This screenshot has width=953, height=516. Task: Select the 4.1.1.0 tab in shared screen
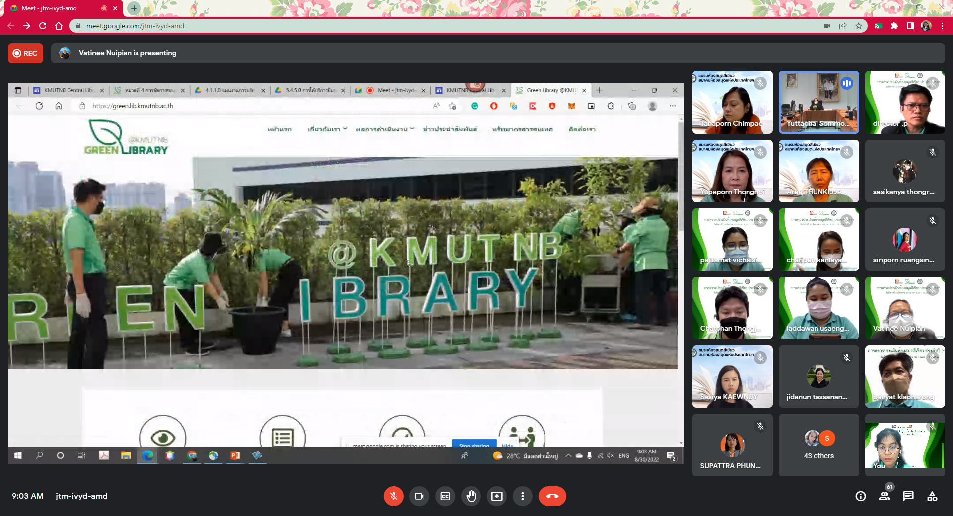pos(229,90)
